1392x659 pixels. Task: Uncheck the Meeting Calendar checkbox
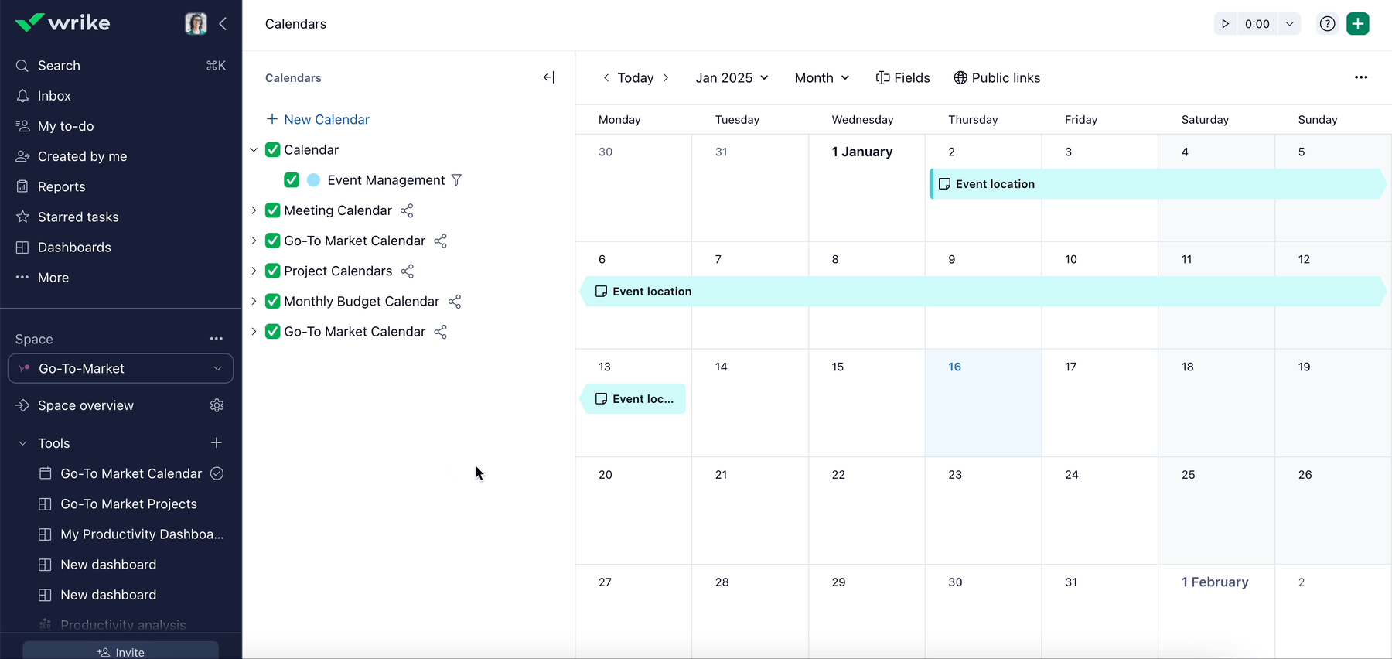pyautogui.click(x=272, y=210)
